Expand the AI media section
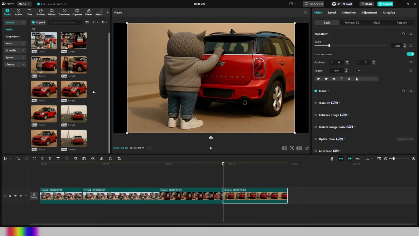Viewport: 419px width, 236px height. tap(15, 50)
